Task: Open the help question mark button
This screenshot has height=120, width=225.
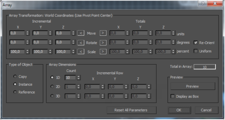Action: point(203,4)
